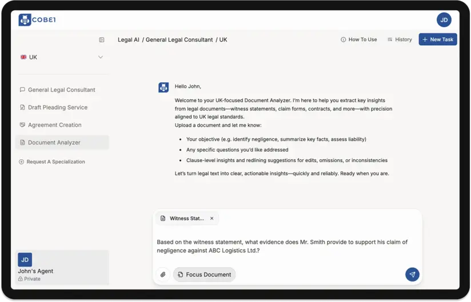This screenshot has width=471, height=302.
Task: Toggle the Focus Document option
Action: coord(204,275)
